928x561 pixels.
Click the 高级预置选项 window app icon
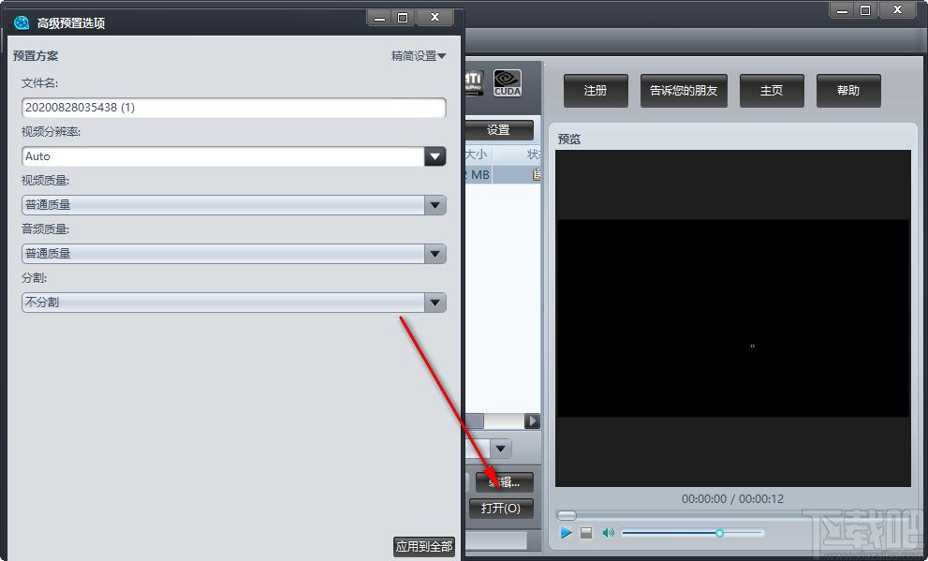[x=22, y=23]
